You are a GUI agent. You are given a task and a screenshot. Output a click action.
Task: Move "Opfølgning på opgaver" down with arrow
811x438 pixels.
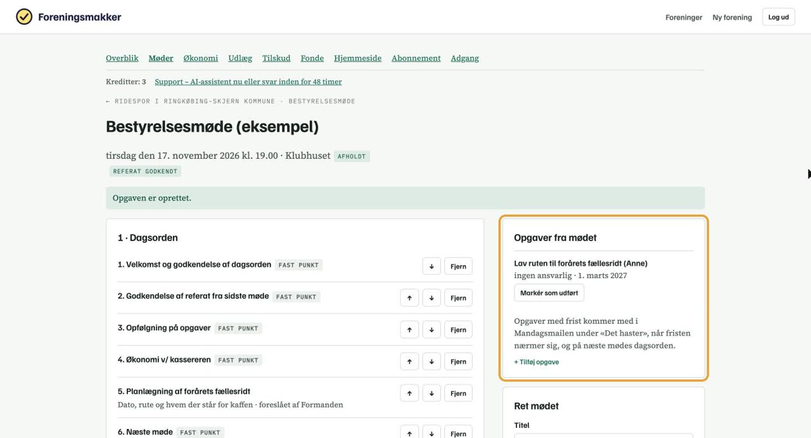click(x=431, y=330)
